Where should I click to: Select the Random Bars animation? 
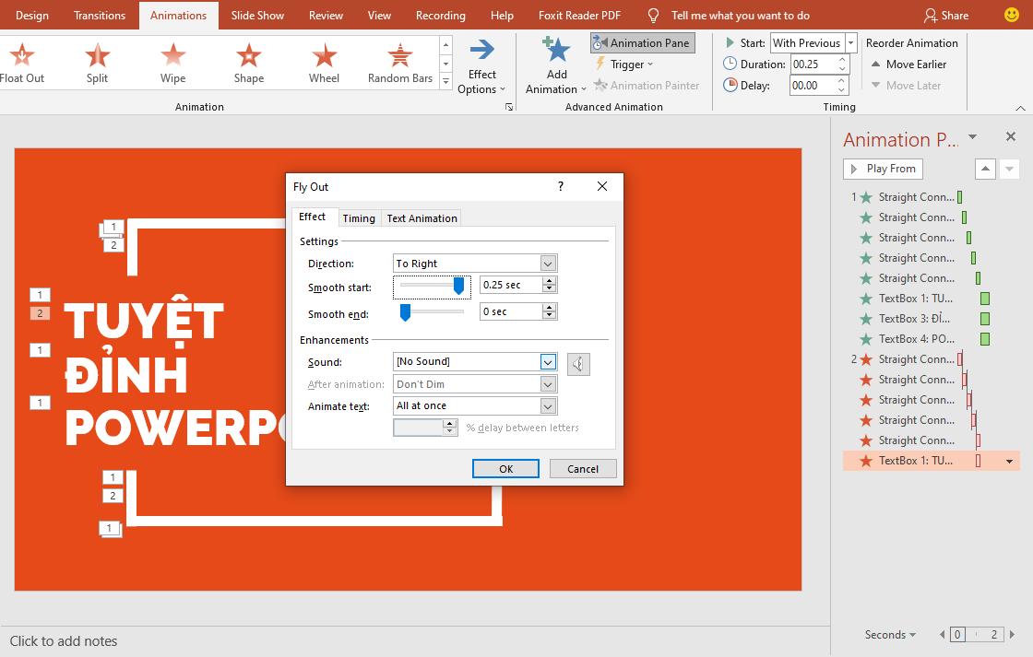pyautogui.click(x=399, y=62)
